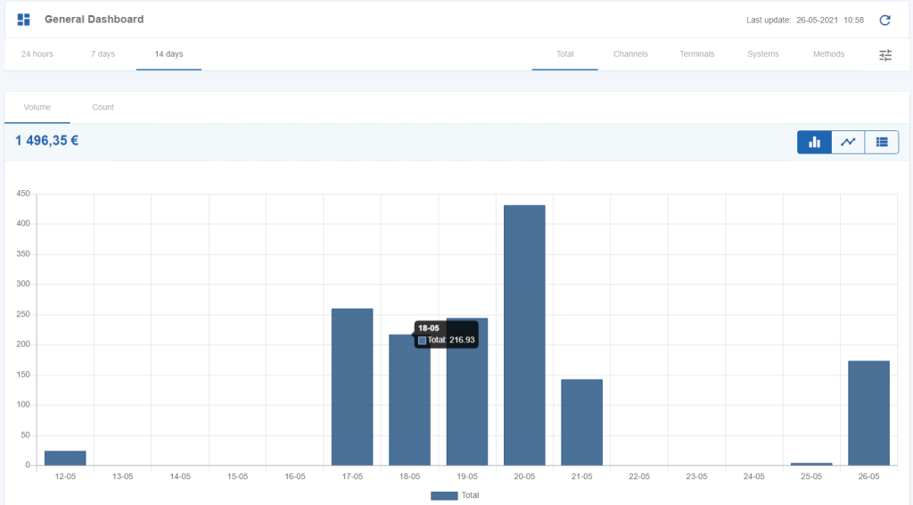The image size is (913, 505).
Task: Refresh the dashboard data
Action: pyautogui.click(x=885, y=20)
